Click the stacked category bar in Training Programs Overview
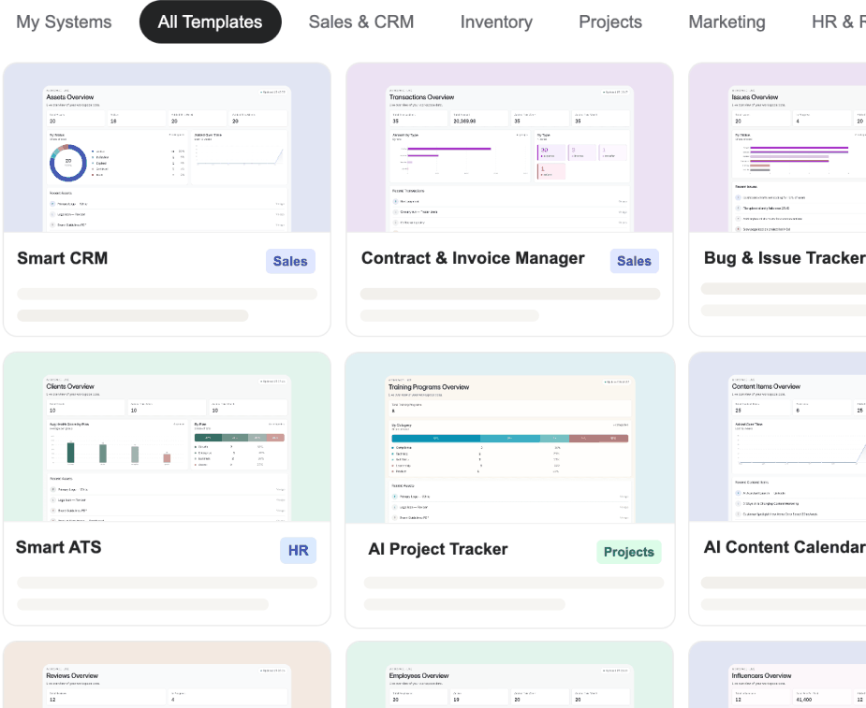The height and width of the screenshot is (708, 866). click(509, 438)
